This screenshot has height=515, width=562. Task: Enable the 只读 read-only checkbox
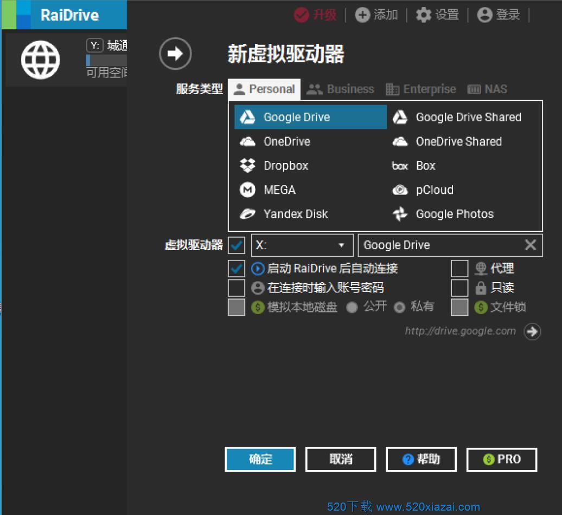pyautogui.click(x=459, y=288)
